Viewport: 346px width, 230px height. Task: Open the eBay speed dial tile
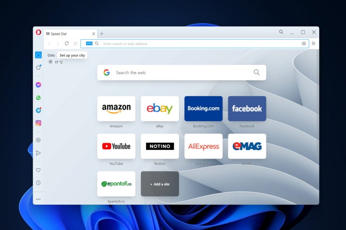160,109
